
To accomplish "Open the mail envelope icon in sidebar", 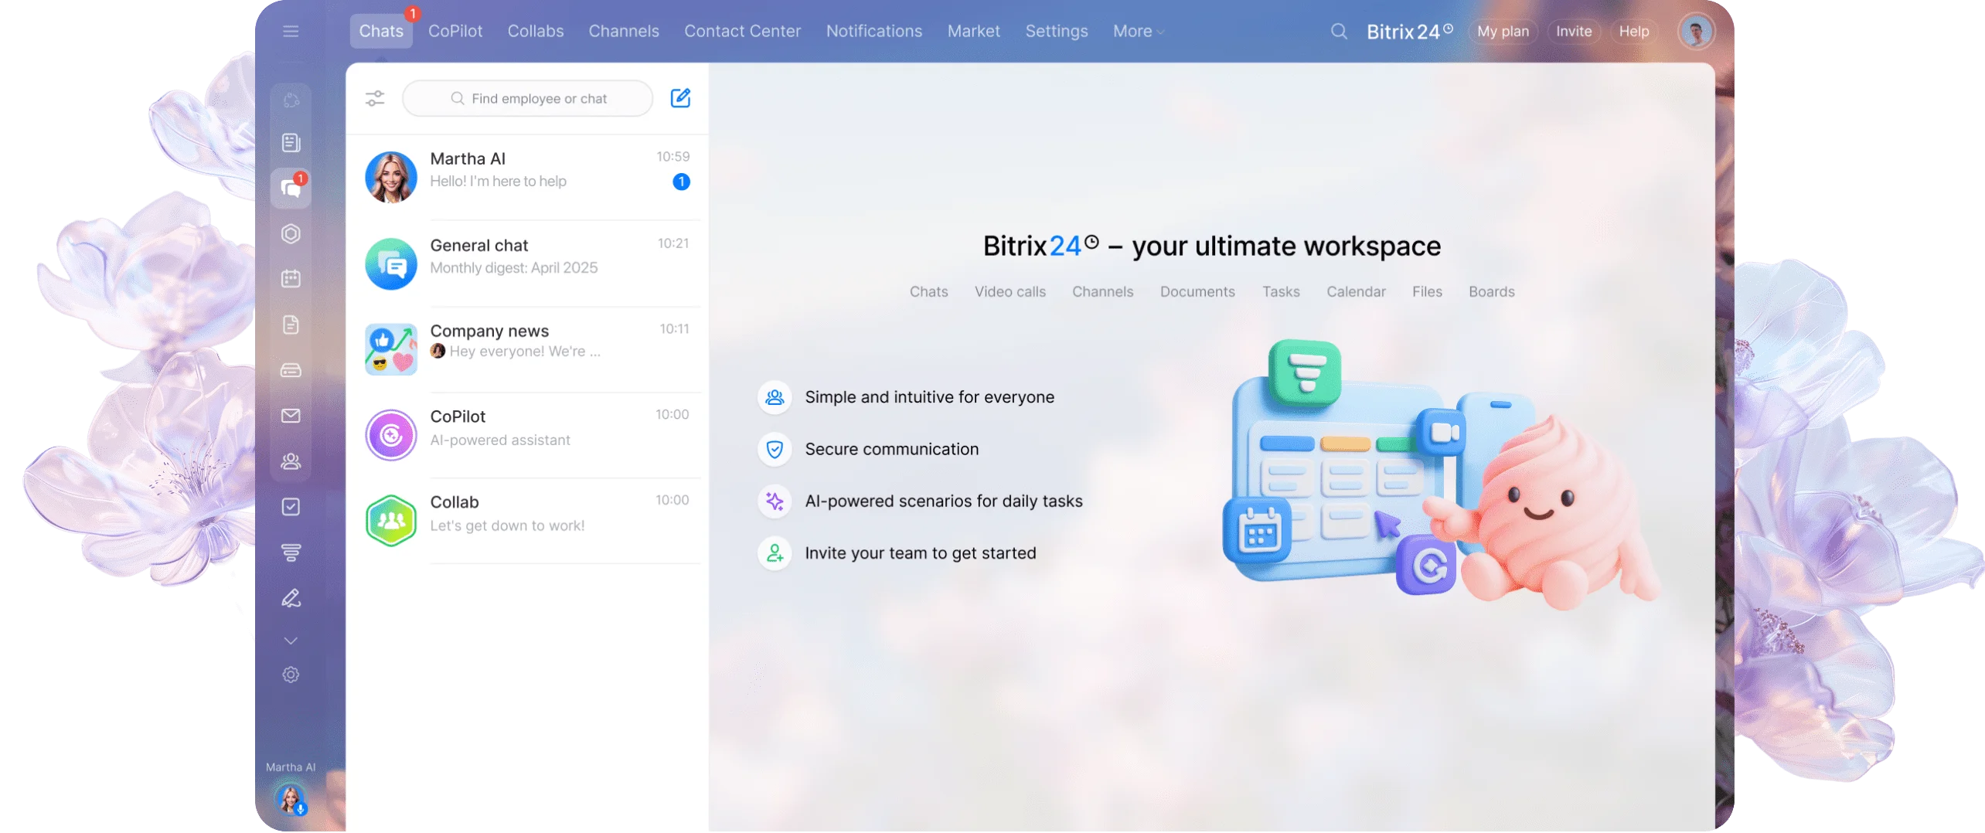I will coord(291,416).
